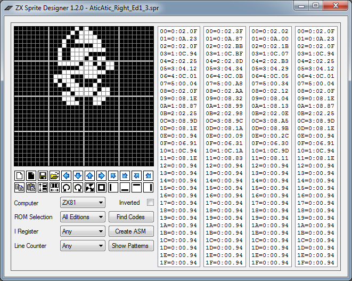Select code row 0F=0:06.30
Screen dimensions: 352x281
pos(270,143)
